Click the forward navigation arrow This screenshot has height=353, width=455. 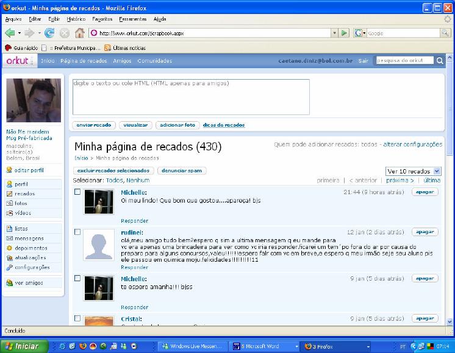coord(29,33)
